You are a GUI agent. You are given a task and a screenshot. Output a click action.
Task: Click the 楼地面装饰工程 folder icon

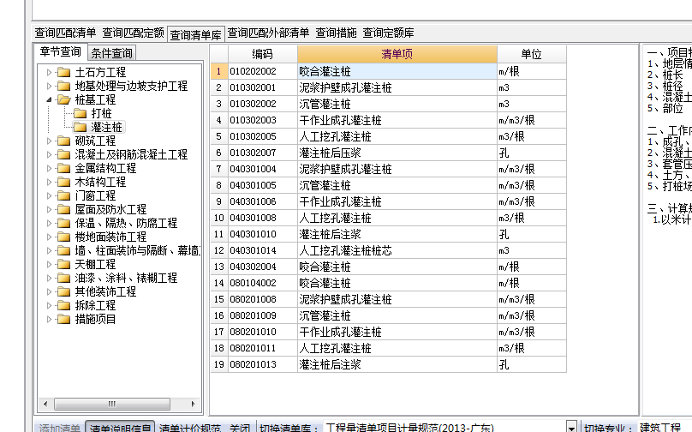click(x=63, y=237)
